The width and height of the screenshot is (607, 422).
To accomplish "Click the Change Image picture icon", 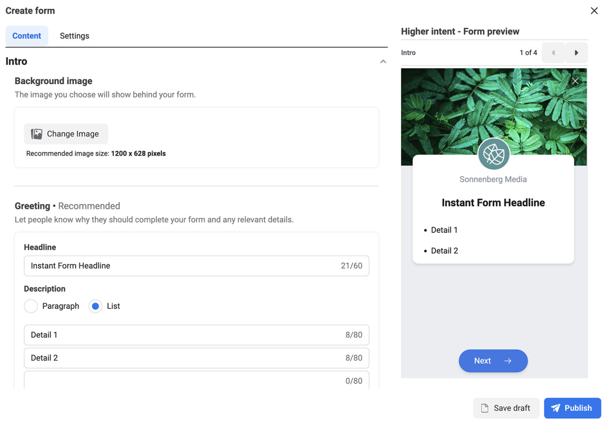I will tap(36, 134).
